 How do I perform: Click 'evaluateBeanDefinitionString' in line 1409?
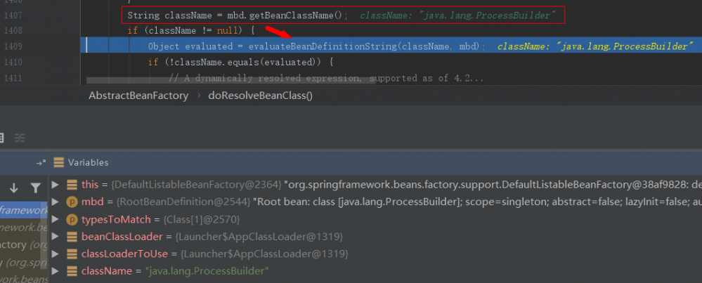(323, 46)
